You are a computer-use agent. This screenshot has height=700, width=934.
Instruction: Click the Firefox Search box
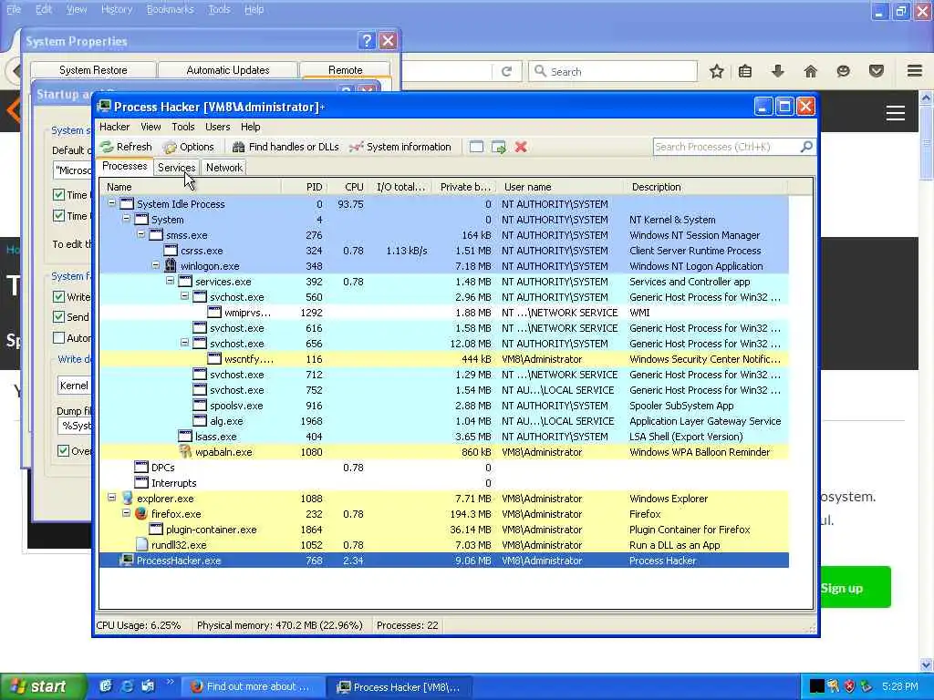tap(613, 71)
